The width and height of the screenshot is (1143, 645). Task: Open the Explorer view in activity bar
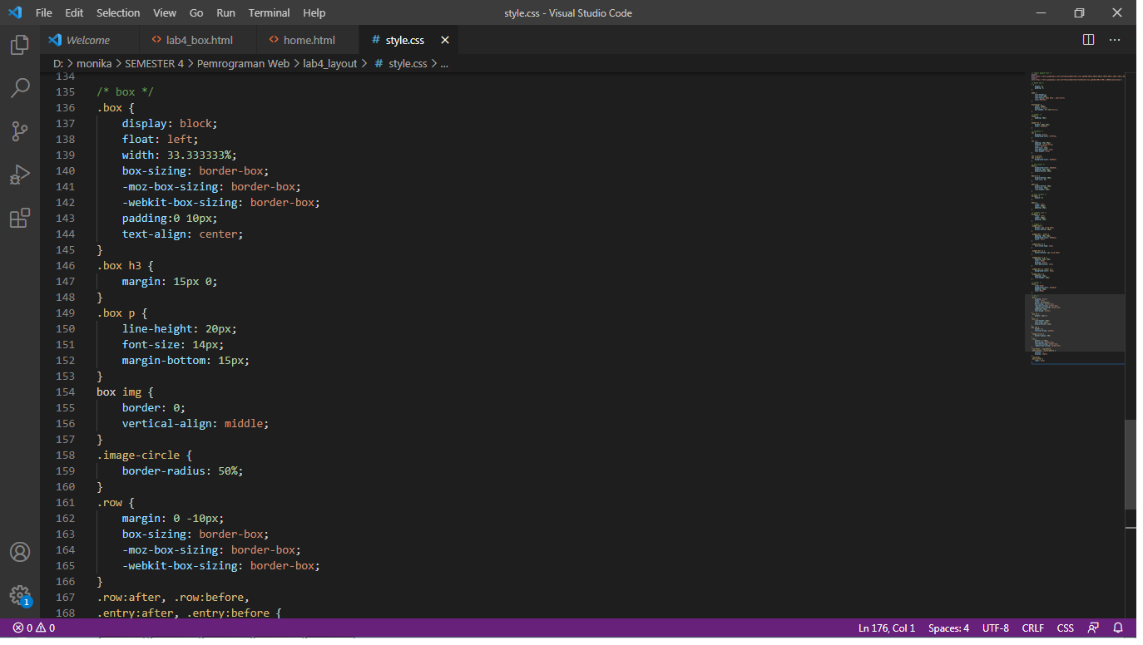[x=20, y=44]
